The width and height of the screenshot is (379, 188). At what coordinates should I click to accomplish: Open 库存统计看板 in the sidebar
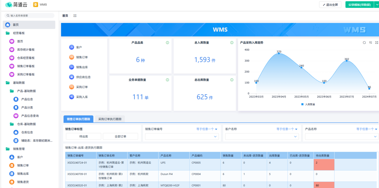(26, 50)
